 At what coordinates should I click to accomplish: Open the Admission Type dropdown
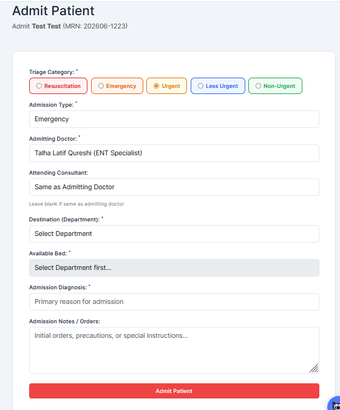tap(174, 119)
